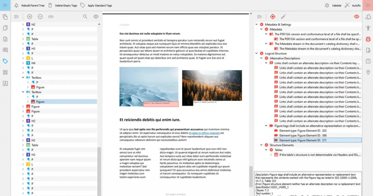Click the Rebuild Parent Tree icon

(16, 5)
